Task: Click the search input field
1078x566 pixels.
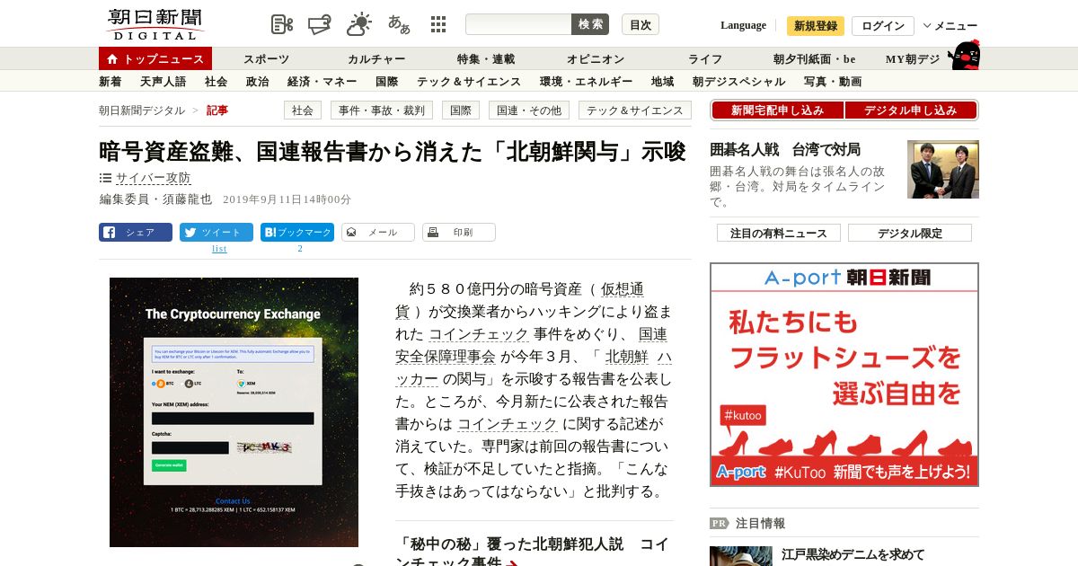Action: [x=518, y=24]
